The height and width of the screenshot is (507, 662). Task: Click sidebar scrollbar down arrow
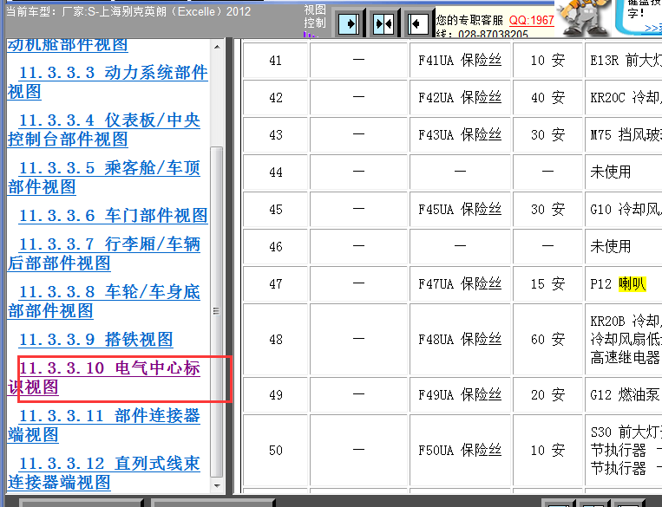(217, 486)
